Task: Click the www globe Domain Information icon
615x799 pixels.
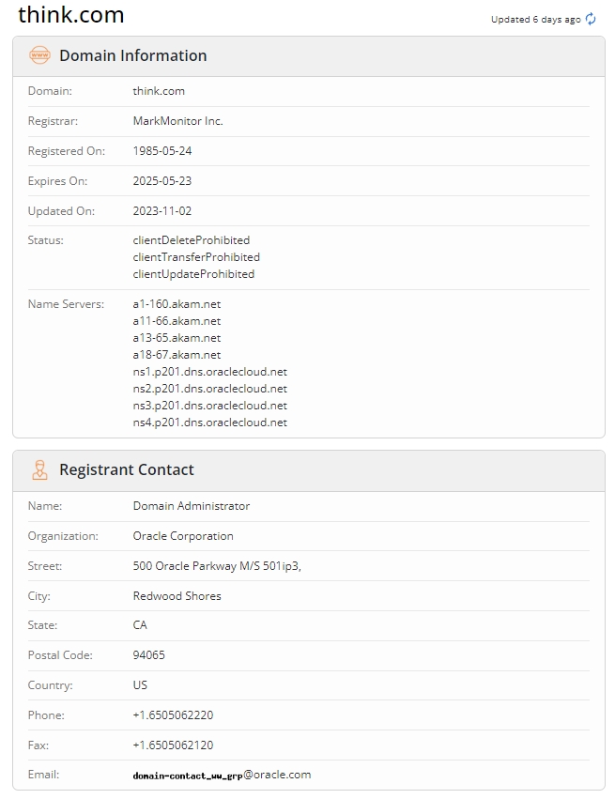Action: click(39, 55)
